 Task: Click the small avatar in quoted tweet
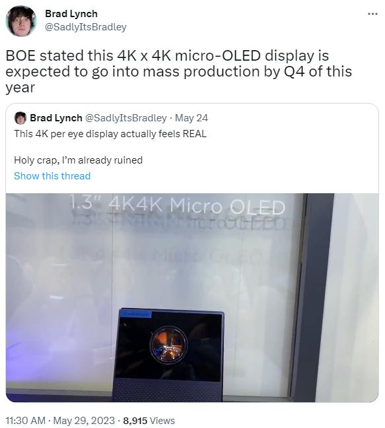pyautogui.click(x=20, y=118)
